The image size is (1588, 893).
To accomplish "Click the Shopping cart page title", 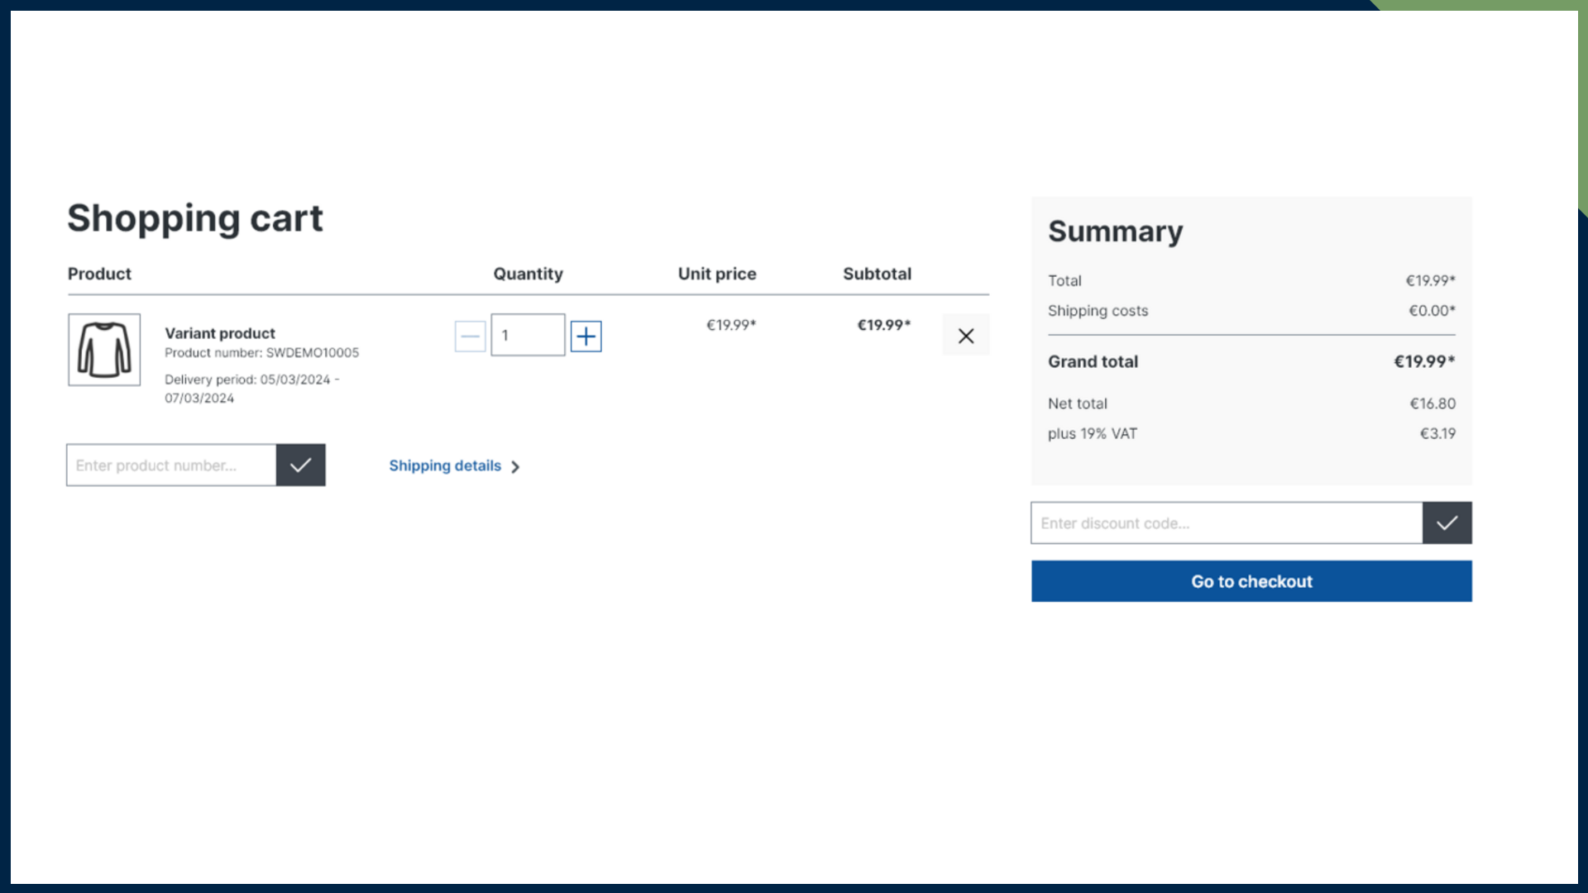I will pos(194,217).
